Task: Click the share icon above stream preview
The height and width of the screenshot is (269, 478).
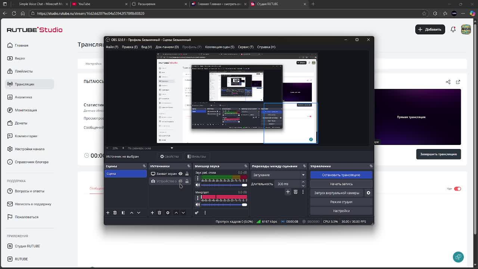Action: click(x=448, y=82)
